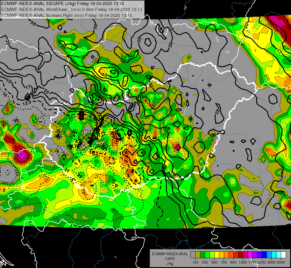Pick the dark green legend swatch

202,255
